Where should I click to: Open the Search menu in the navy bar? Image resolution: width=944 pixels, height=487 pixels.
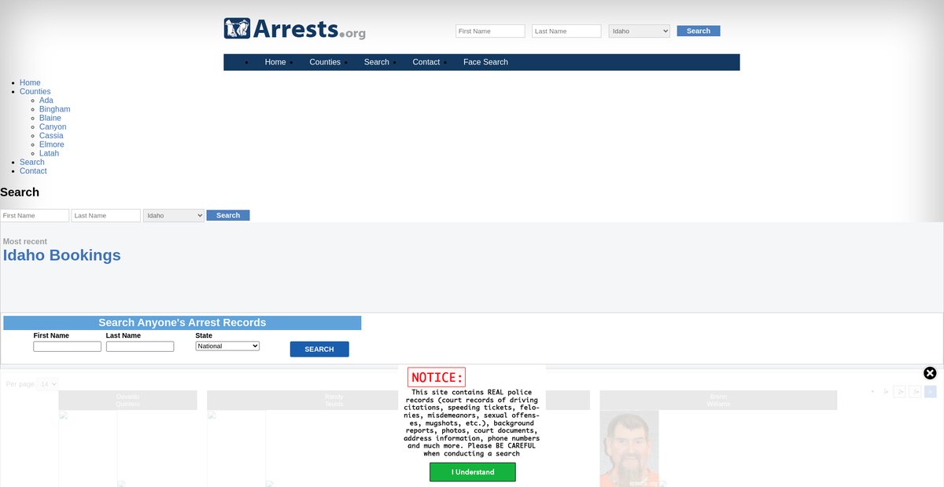(x=377, y=62)
